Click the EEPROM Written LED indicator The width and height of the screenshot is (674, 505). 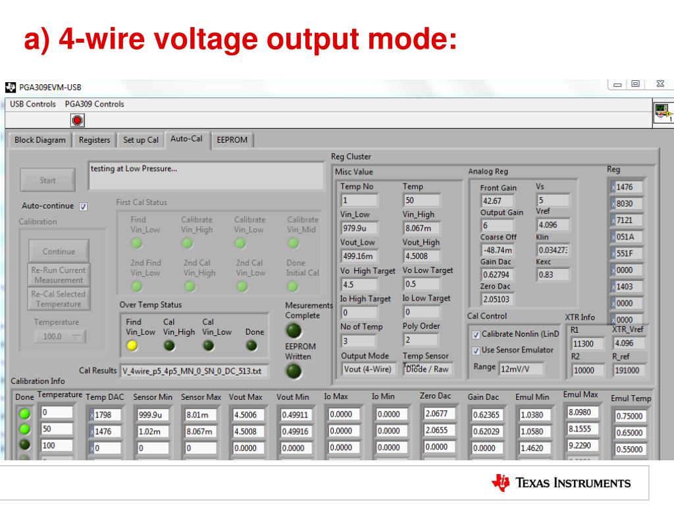tap(294, 371)
